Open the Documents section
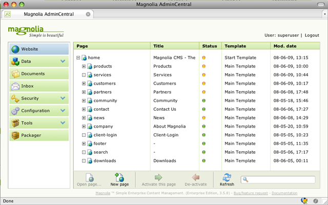The height and width of the screenshot is (205, 328). [39, 74]
